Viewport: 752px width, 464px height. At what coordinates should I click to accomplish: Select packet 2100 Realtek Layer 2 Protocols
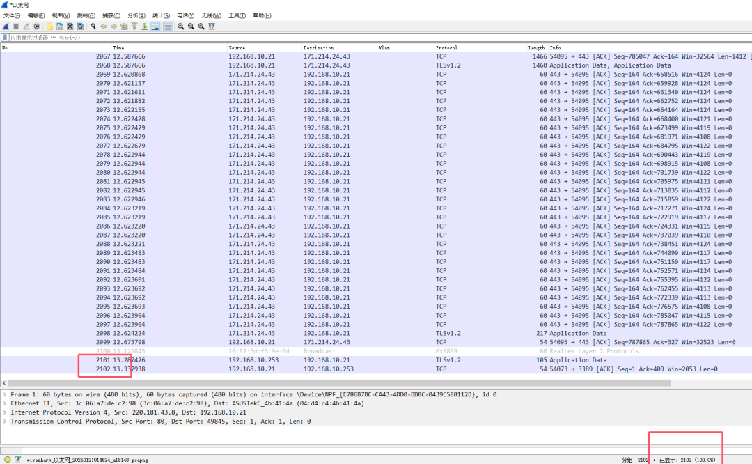(x=376, y=351)
